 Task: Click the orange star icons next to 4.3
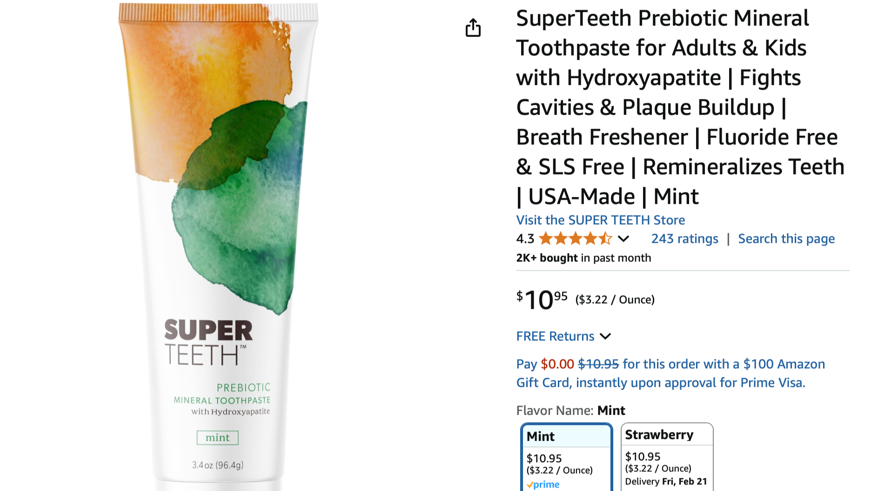pyautogui.click(x=575, y=238)
